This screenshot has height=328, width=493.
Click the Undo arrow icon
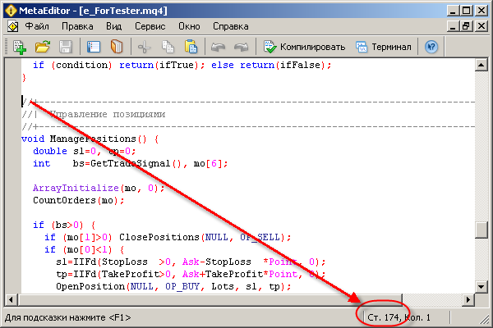click(218, 47)
